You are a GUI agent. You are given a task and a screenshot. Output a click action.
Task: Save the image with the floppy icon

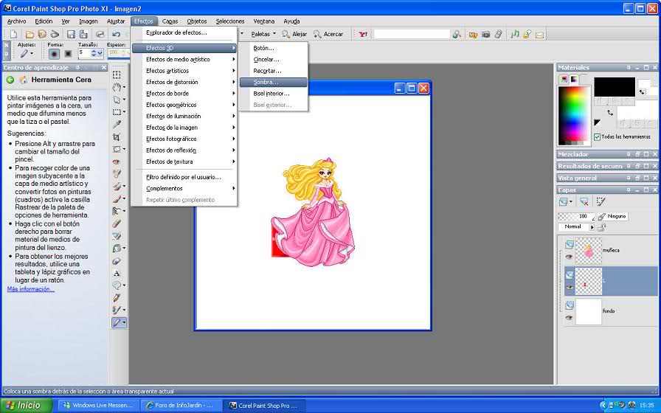click(x=72, y=34)
